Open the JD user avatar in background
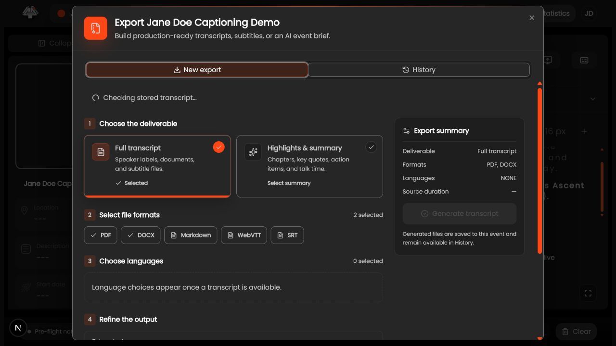Image resolution: width=616 pixels, height=346 pixels. pyautogui.click(x=589, y=13)
